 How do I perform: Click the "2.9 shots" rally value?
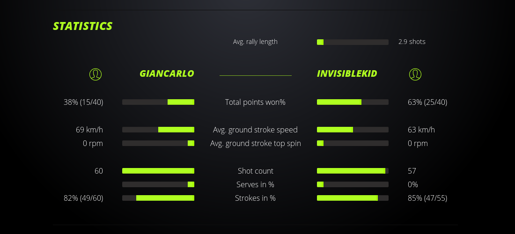(412, 42)
